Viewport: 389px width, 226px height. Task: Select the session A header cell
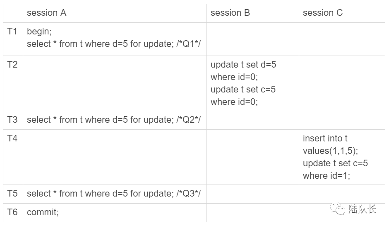click(115, 13)
